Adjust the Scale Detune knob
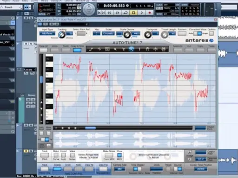238x178 pixels. point(127,35)
